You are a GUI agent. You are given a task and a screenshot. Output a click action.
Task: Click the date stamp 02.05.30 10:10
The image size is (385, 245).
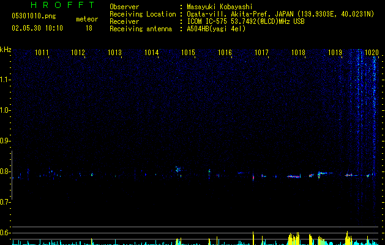pyautogui.click(x=37, y=28)
